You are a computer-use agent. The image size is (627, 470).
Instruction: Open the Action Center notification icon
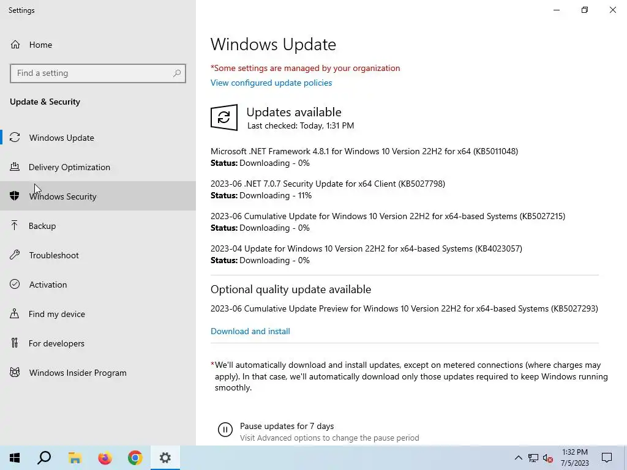[x=607, y=458]
